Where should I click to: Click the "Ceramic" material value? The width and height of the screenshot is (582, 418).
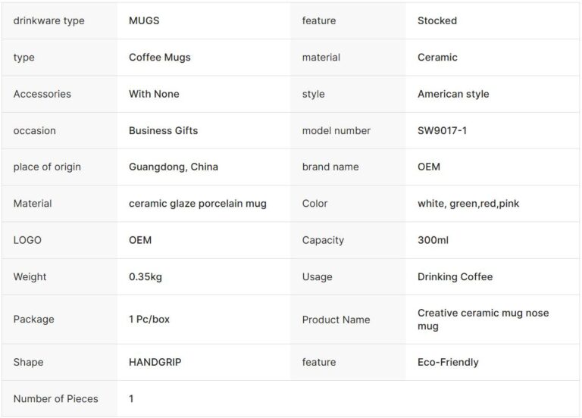click(437, 58)
